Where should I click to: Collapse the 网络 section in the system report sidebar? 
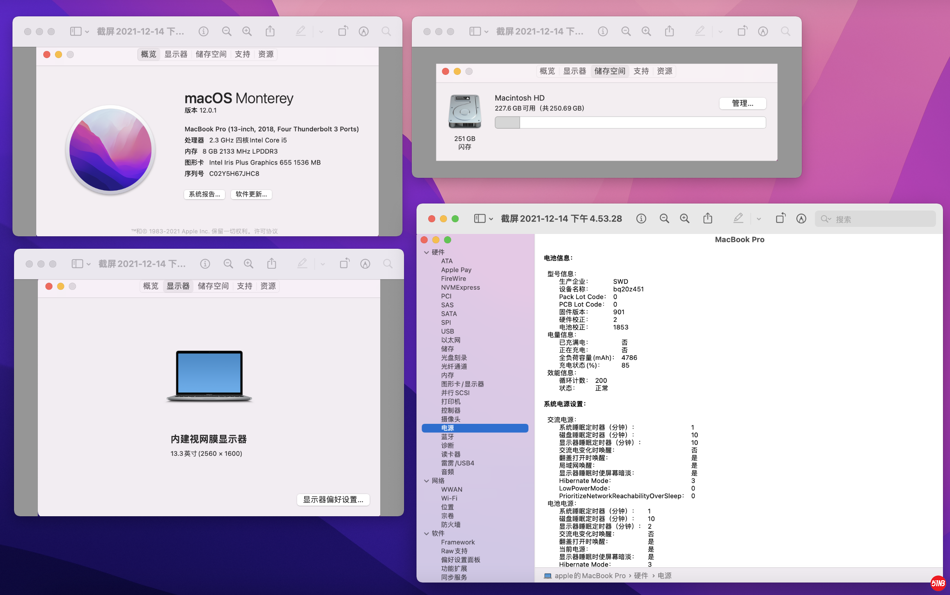tap(427, 481)
